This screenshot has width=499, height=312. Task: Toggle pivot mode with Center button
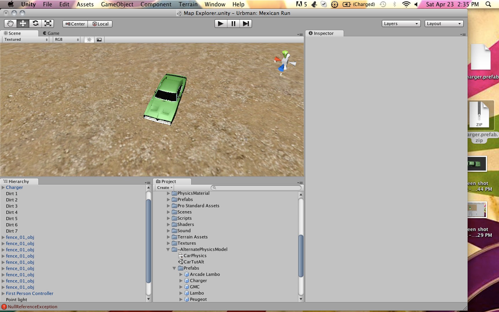click(x=75, y=24)
